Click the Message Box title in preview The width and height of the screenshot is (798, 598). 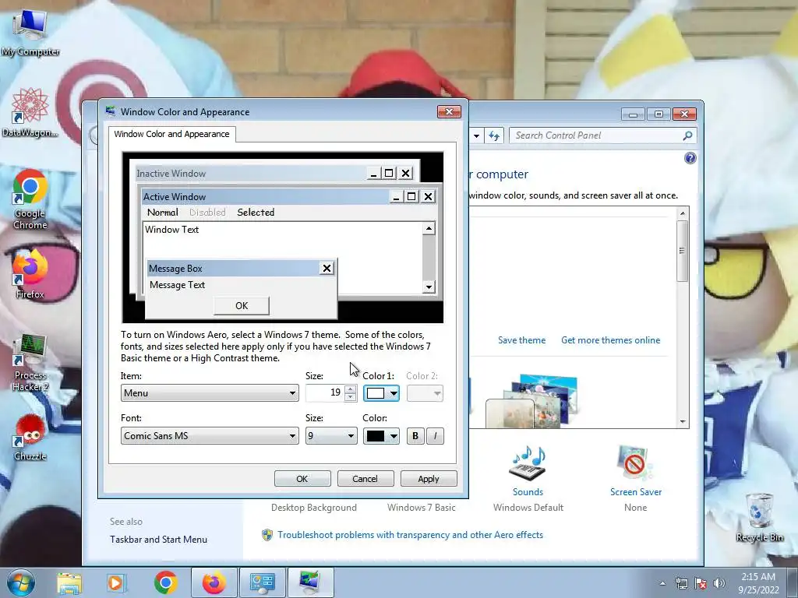click(175, 269)
